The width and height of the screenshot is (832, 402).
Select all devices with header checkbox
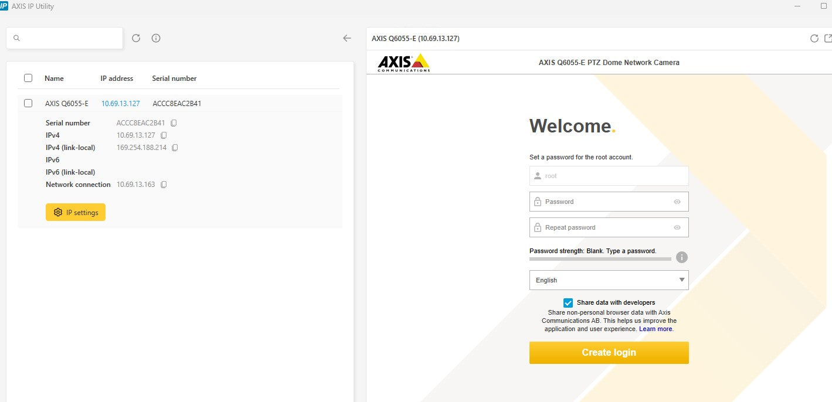28,78
